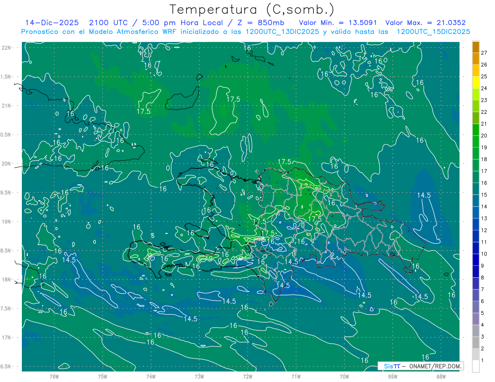Image resolution: width=495 pixels, height=382 pixels.
Task: Click the 'Valor Max. = 21.0352' value
Action: click(x=426, y=23)
